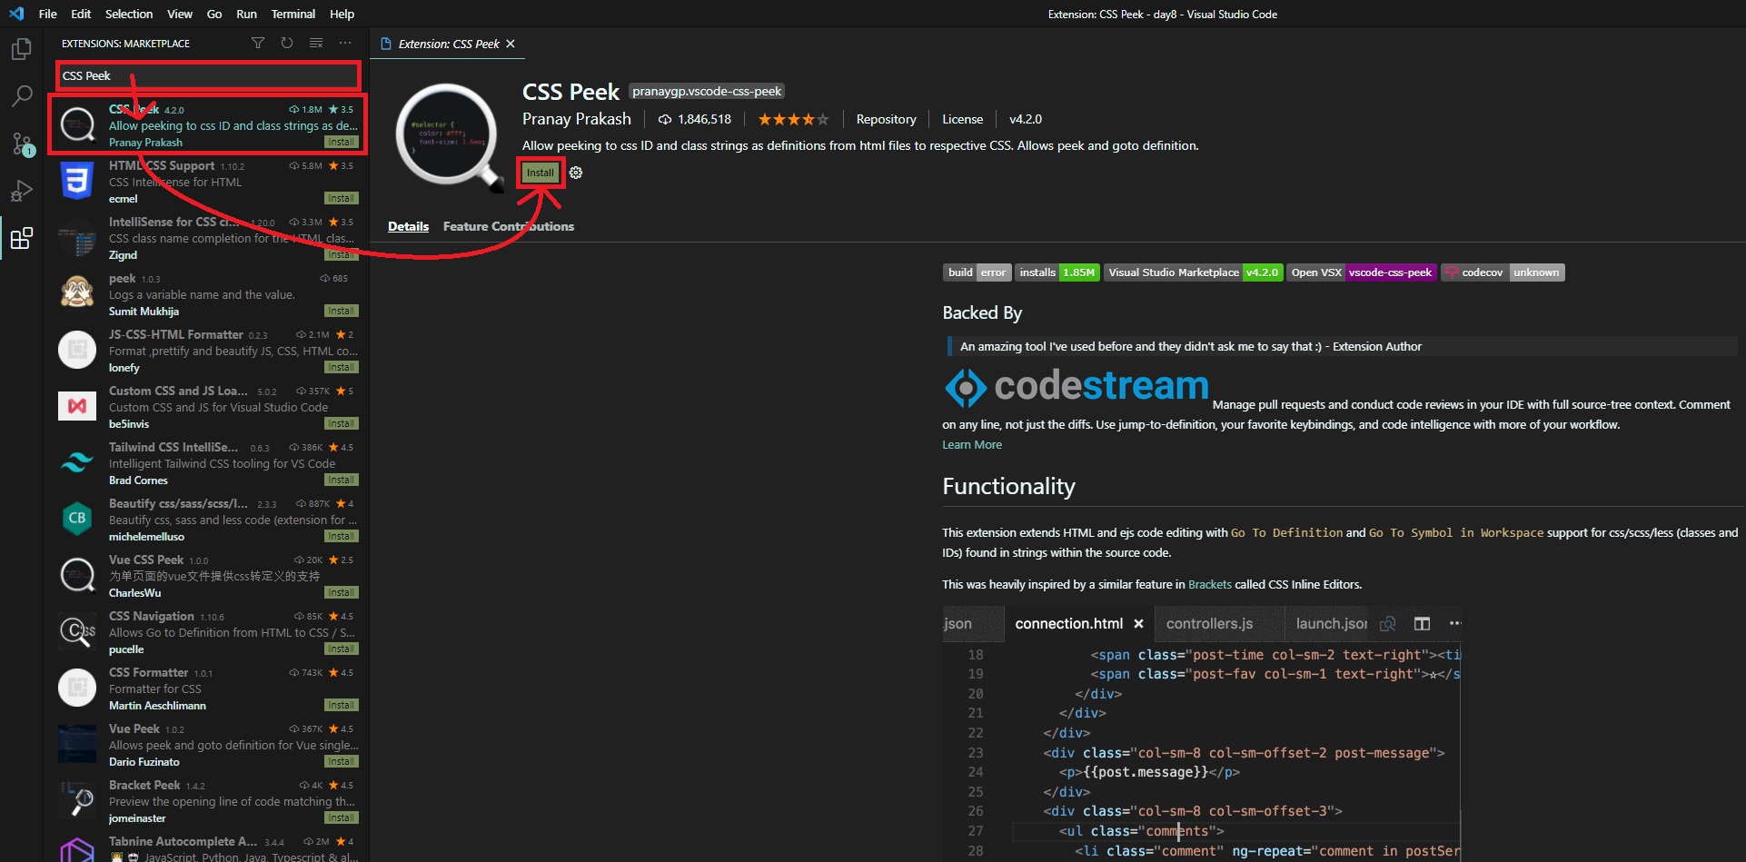Select the Tabnine Autocomplete list entry
This screenshot has height=862, width=1746.
pos(209,848)
